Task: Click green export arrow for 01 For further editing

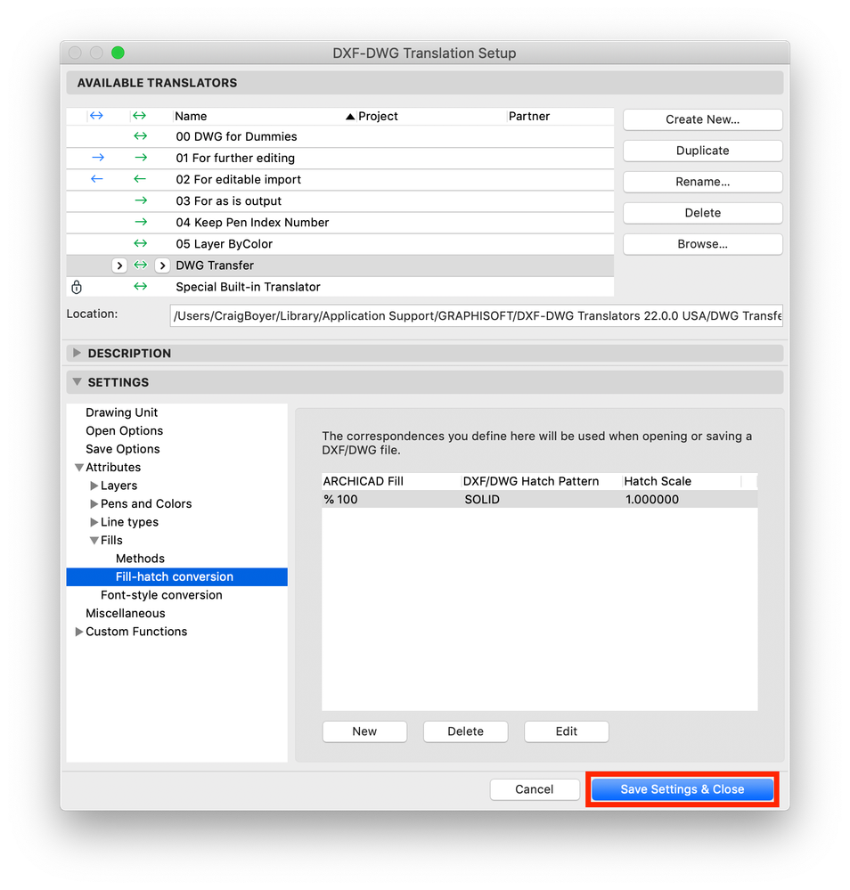Action: pos(141,158)
